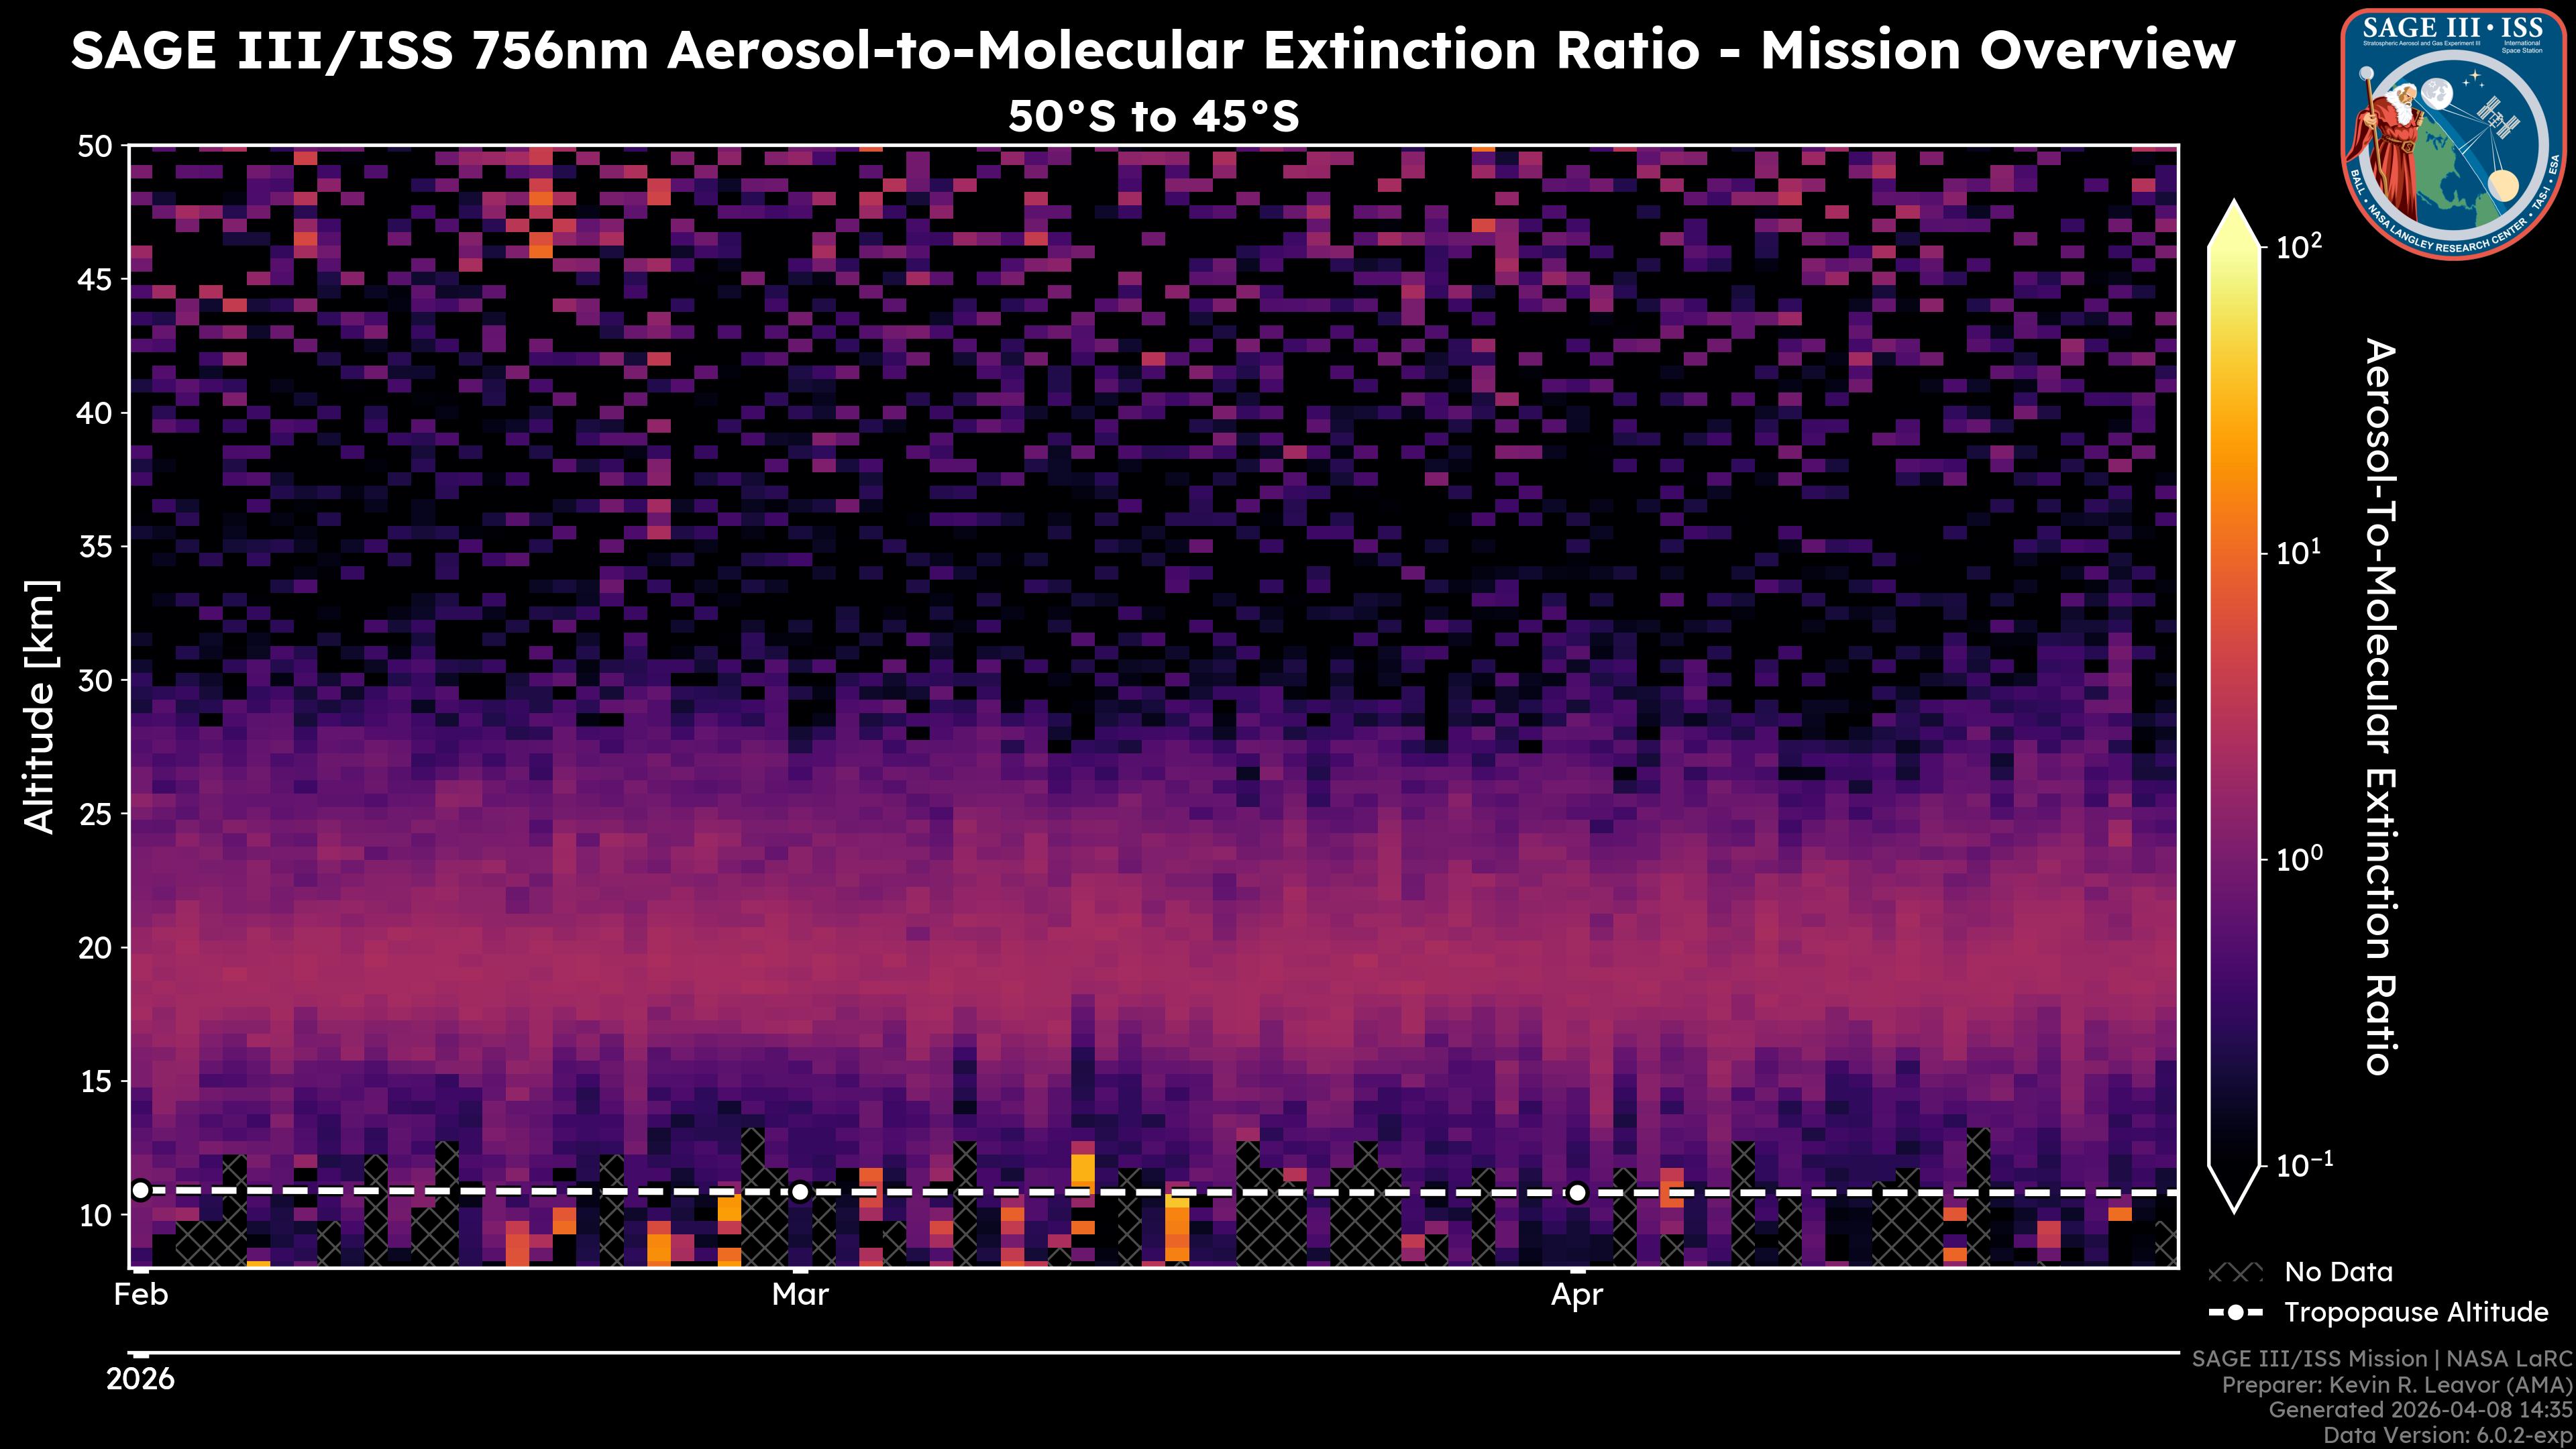
Task: Click tropopause marker dot at Apr
Action: pyautogui.click(x=1577, y=1192)
